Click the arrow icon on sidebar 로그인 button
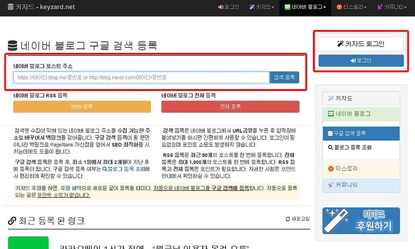This screenshot has width=415, height=249. pos(353,61)
